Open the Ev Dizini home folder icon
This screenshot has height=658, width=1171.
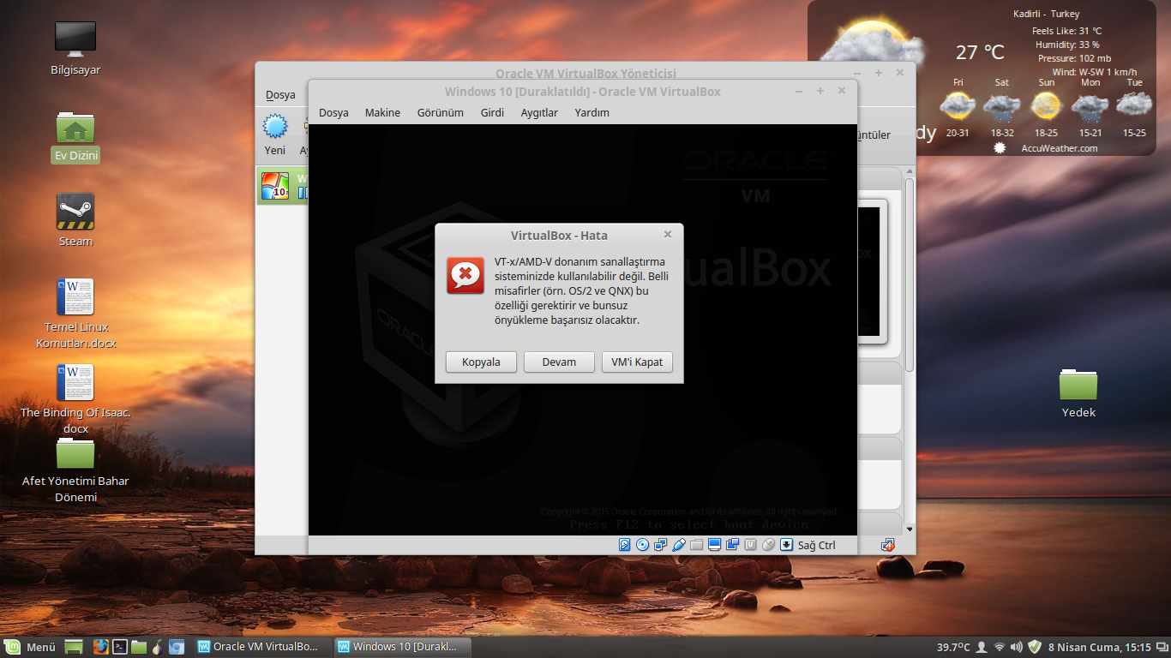75,127
